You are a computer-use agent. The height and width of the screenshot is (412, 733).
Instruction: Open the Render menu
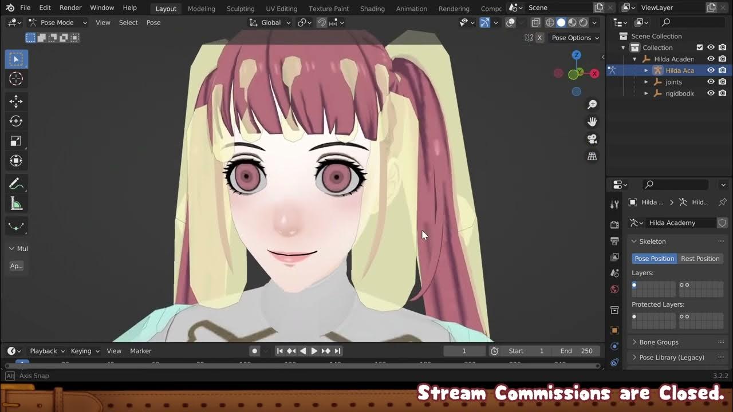pyautogui.click(x=70, y=7)
